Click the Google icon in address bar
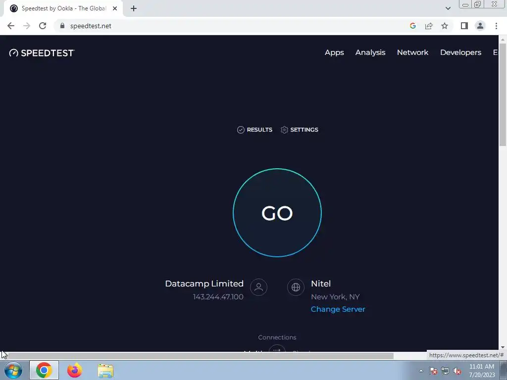The width and height of the screenshot is (507, 380). [x=412, y=26]
